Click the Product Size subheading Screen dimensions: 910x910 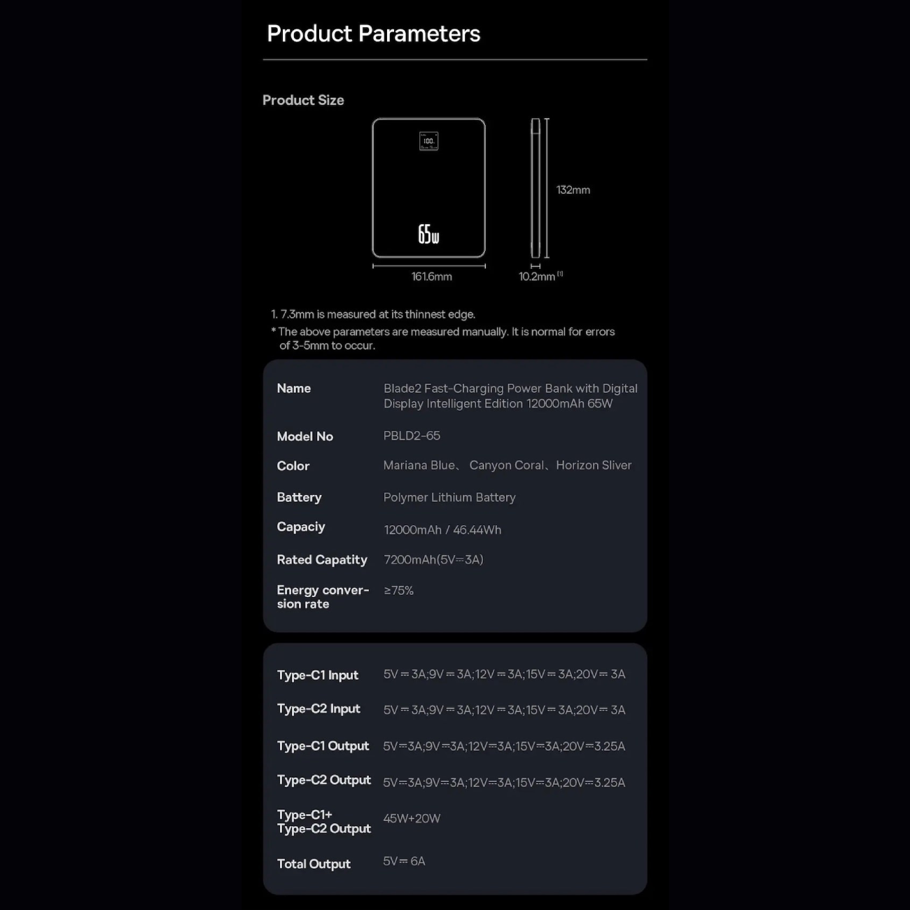click(303, 100)
